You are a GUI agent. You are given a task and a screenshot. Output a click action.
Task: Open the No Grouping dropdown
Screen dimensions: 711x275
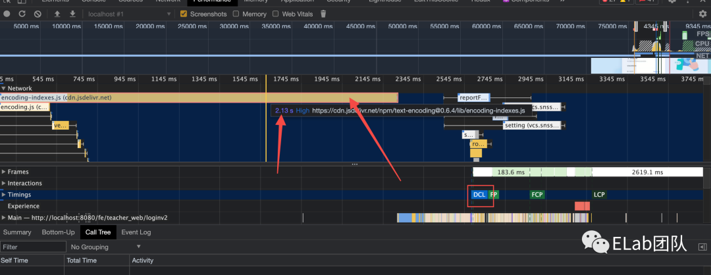(x=105, y=247)
